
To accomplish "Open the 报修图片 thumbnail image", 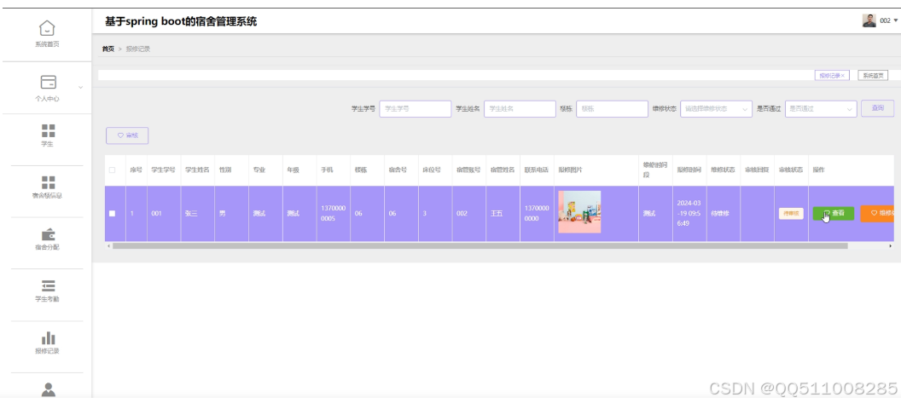I will (579, 212).
